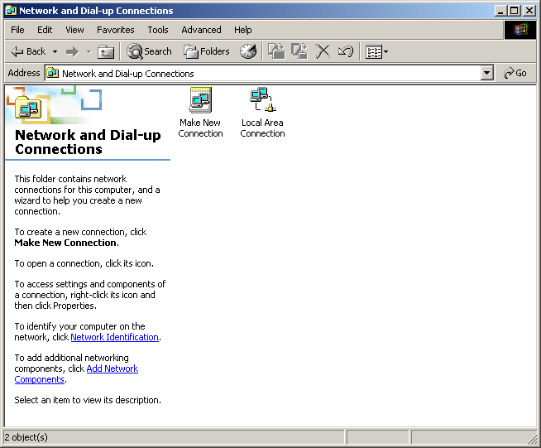
Task: Click the Search toolbar button
Action: pos(149,51)
